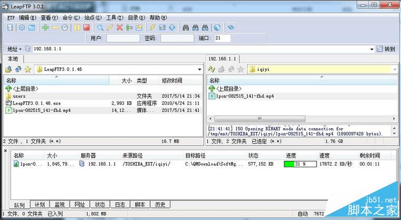Click the pencil edit icon

tap(110, 27)
